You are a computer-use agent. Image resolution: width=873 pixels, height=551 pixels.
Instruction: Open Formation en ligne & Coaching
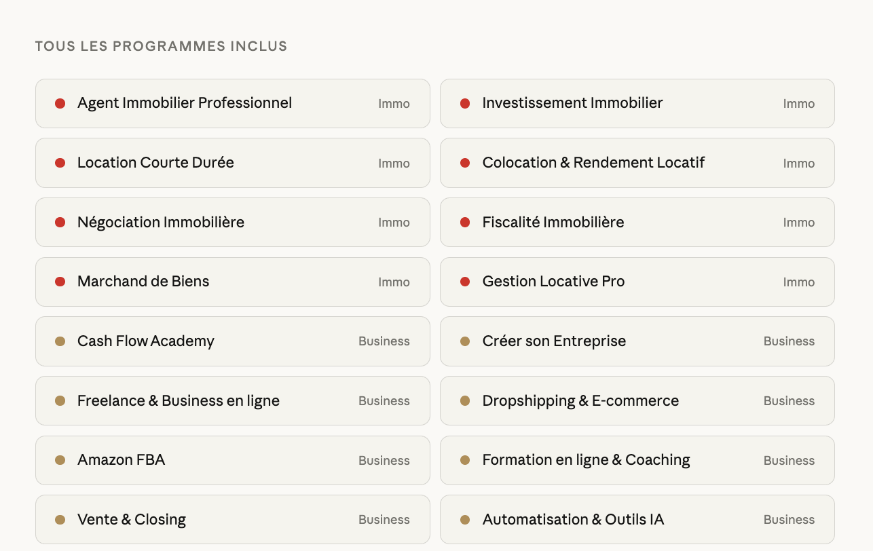[586, 460]
